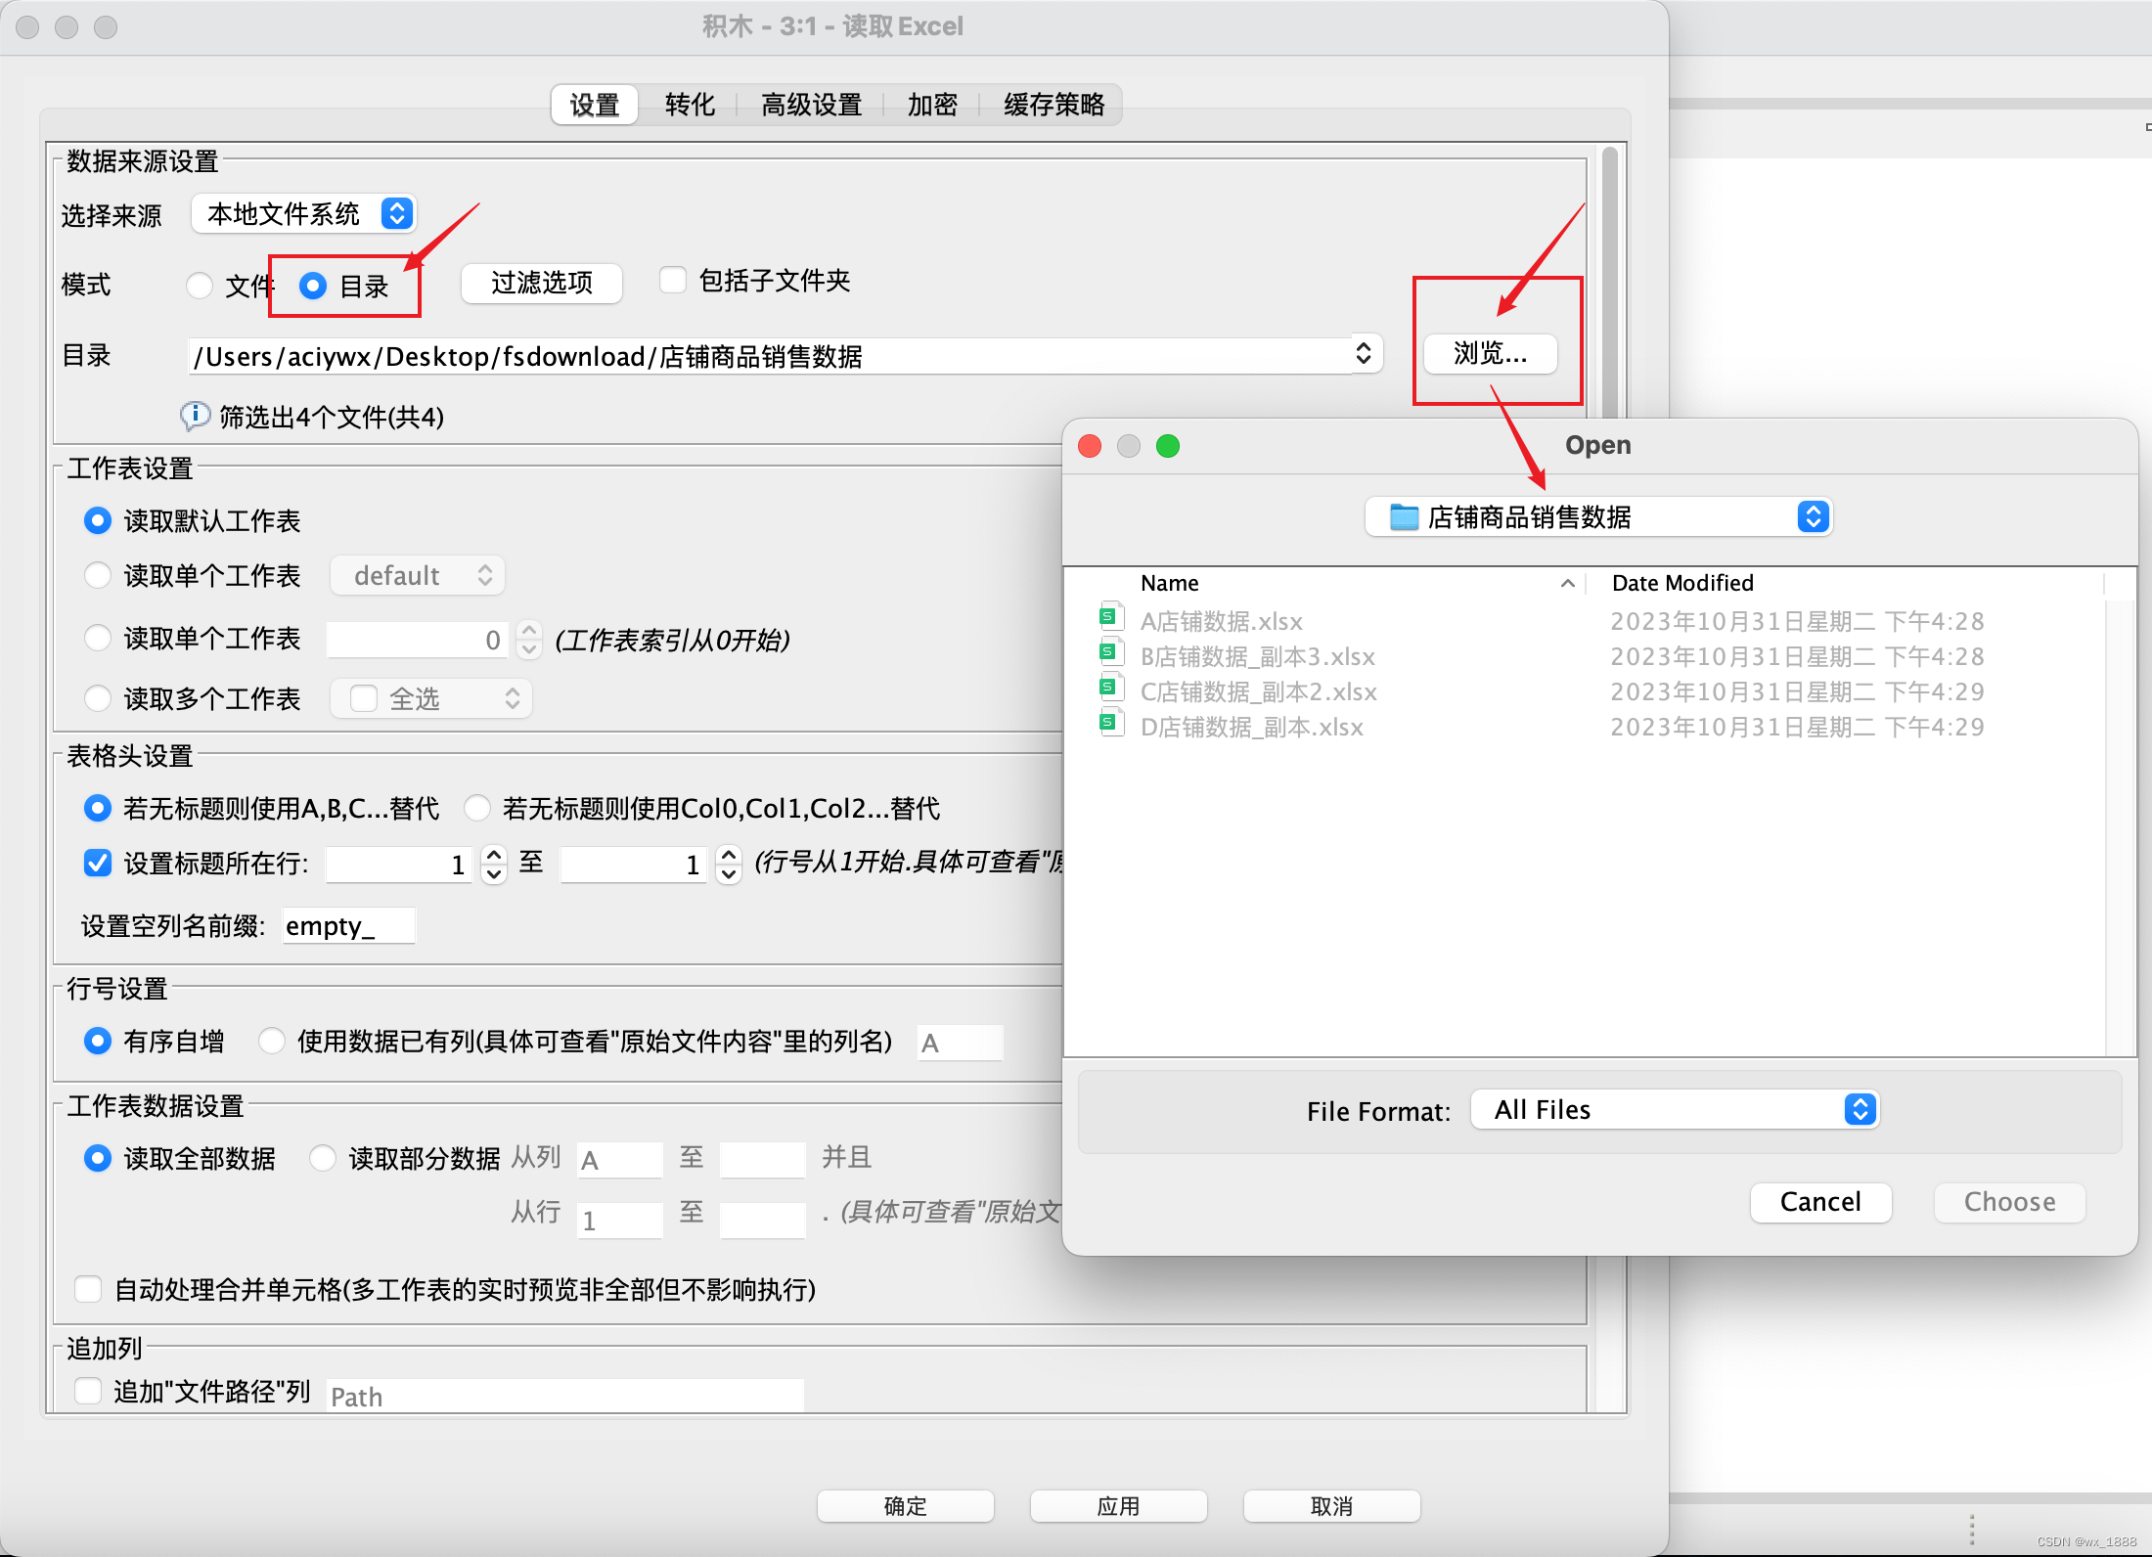Click the blue folder icon in Open dialog
The width and height of the screenshot is (2152, 1557).
pyautogui.click(x=1404, y=517)
